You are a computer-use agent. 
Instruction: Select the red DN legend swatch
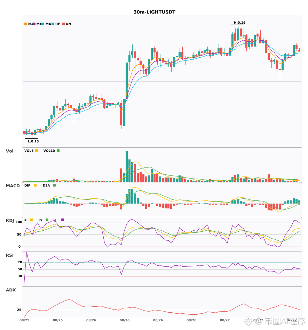pyautogui.click(x=63, y=24)
